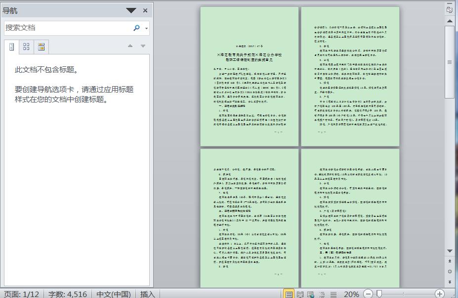Toggle the search results browsing tab
Screen dimensions: 458x298
pos(42,46)
